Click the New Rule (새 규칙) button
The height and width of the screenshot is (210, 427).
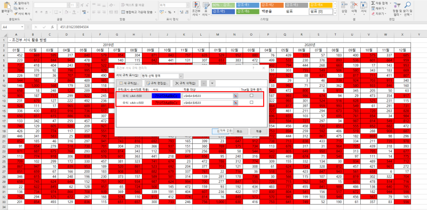[129, 83]
